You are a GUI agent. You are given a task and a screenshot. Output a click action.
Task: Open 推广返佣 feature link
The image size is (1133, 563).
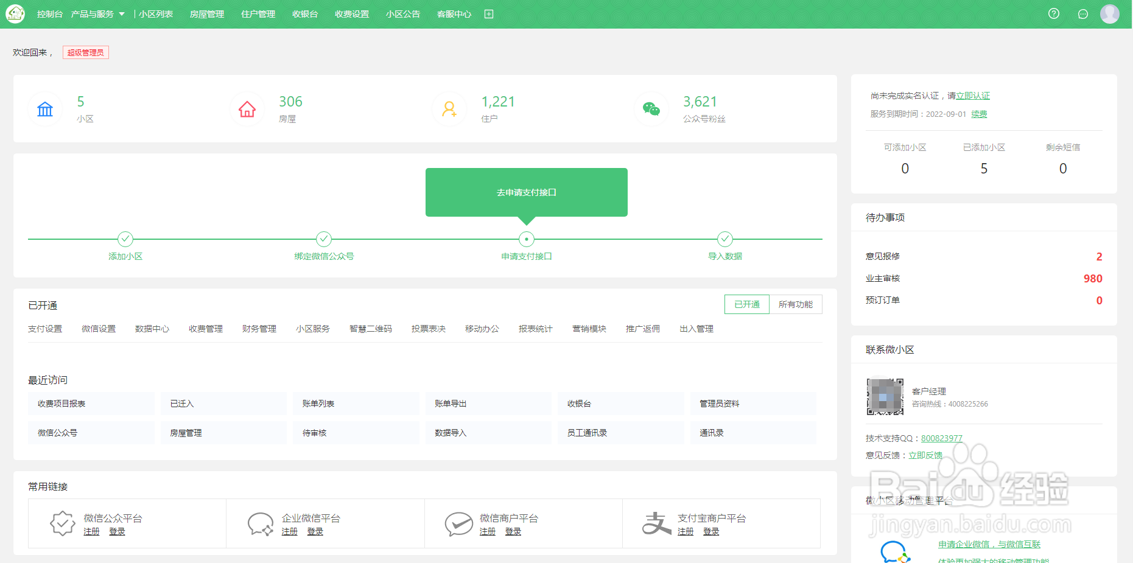tap(643, 329)
